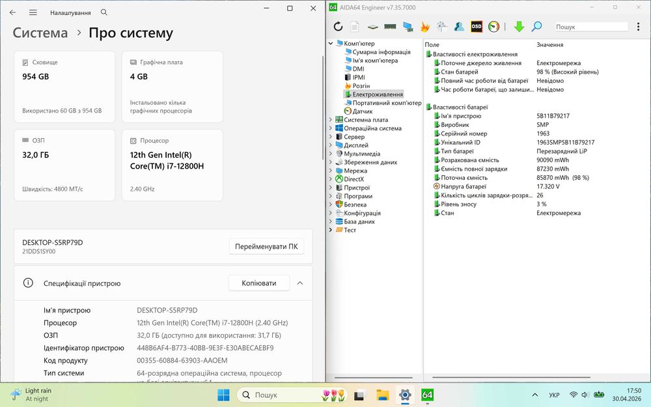Expand the Дисплей tree node
Screen dimensions: 651x407
(x=331, y=145)
